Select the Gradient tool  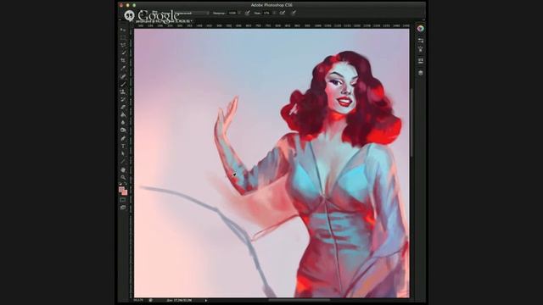(x=123, y=115)
